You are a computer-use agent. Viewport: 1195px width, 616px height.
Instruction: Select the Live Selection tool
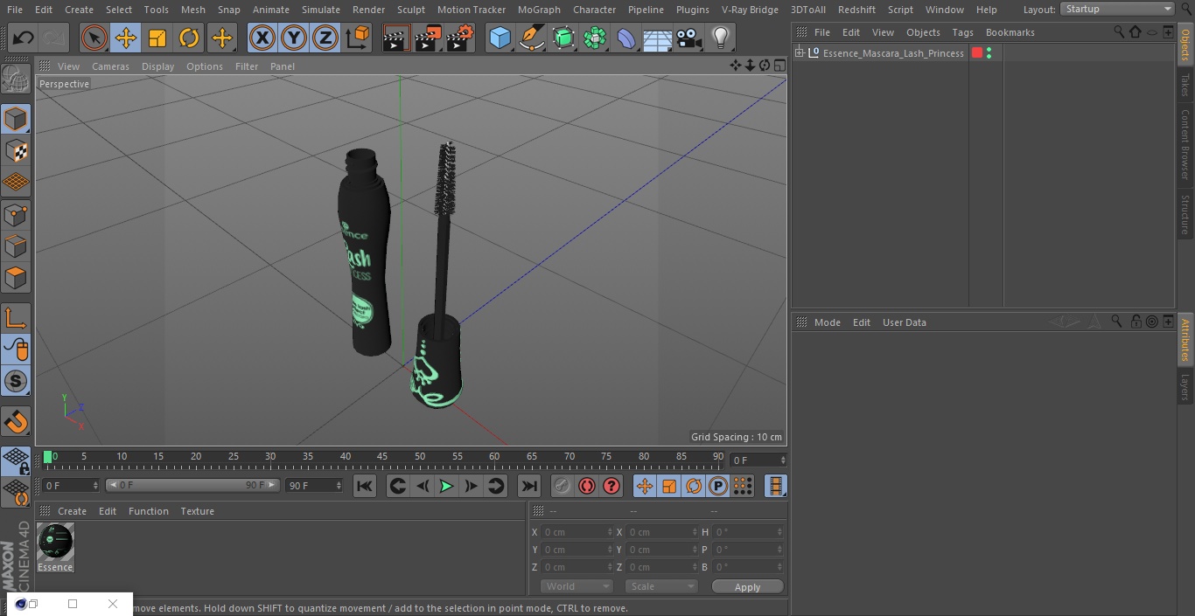point(94,38)
